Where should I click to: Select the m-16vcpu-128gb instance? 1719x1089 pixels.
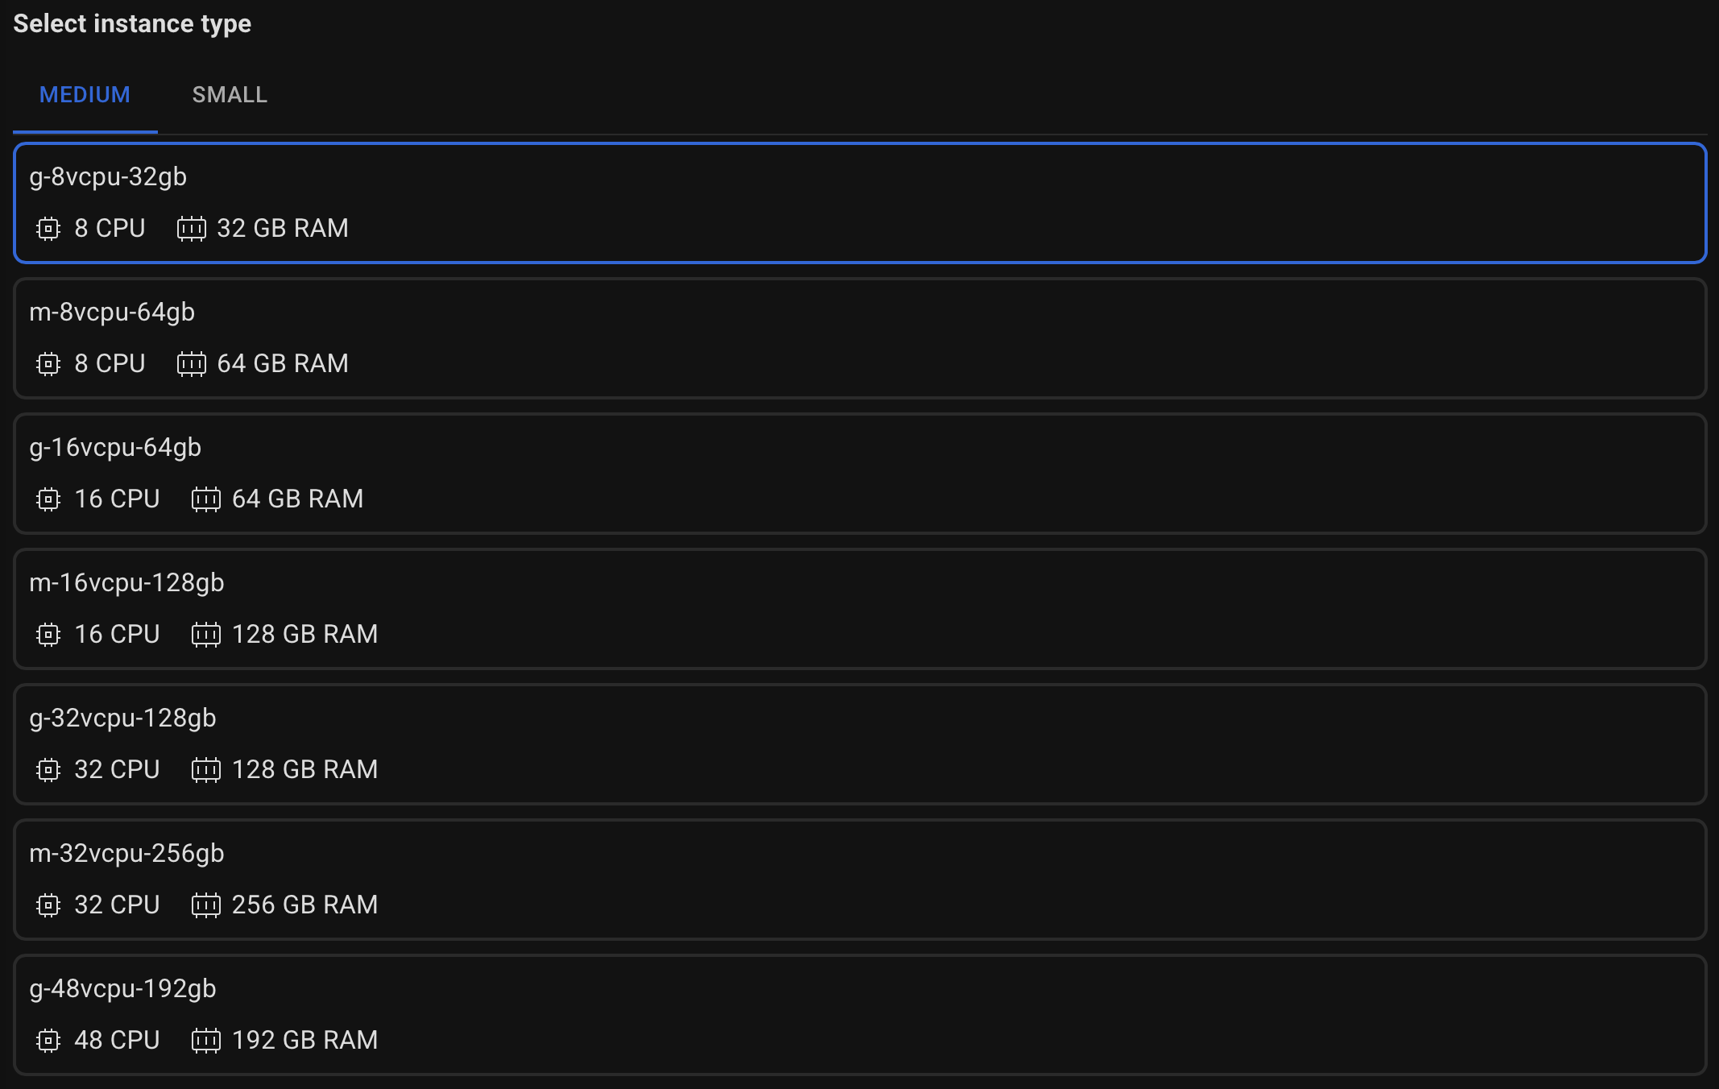tap(859, 609)
